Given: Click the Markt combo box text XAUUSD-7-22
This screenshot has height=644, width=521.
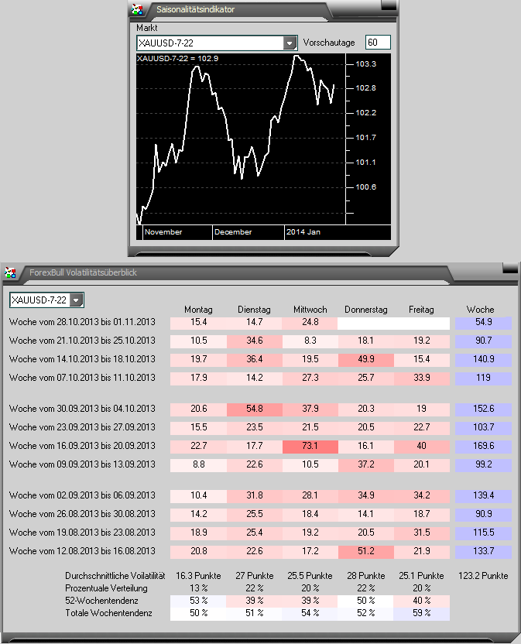Looking at the screenshot, I should pyautogui.click(x=209, y=43).
